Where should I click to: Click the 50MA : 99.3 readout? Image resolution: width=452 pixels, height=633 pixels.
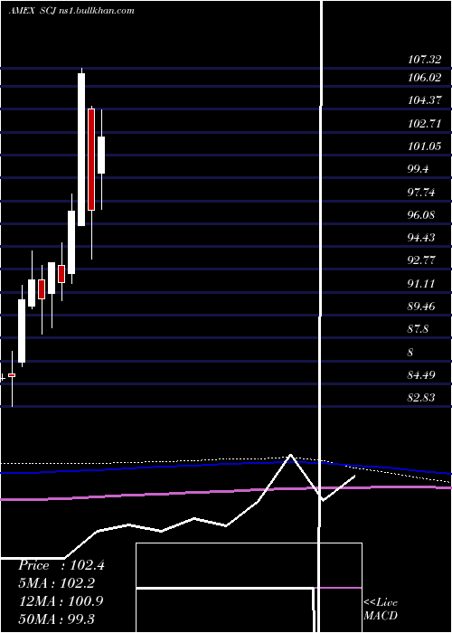click(x=56, y=619)
